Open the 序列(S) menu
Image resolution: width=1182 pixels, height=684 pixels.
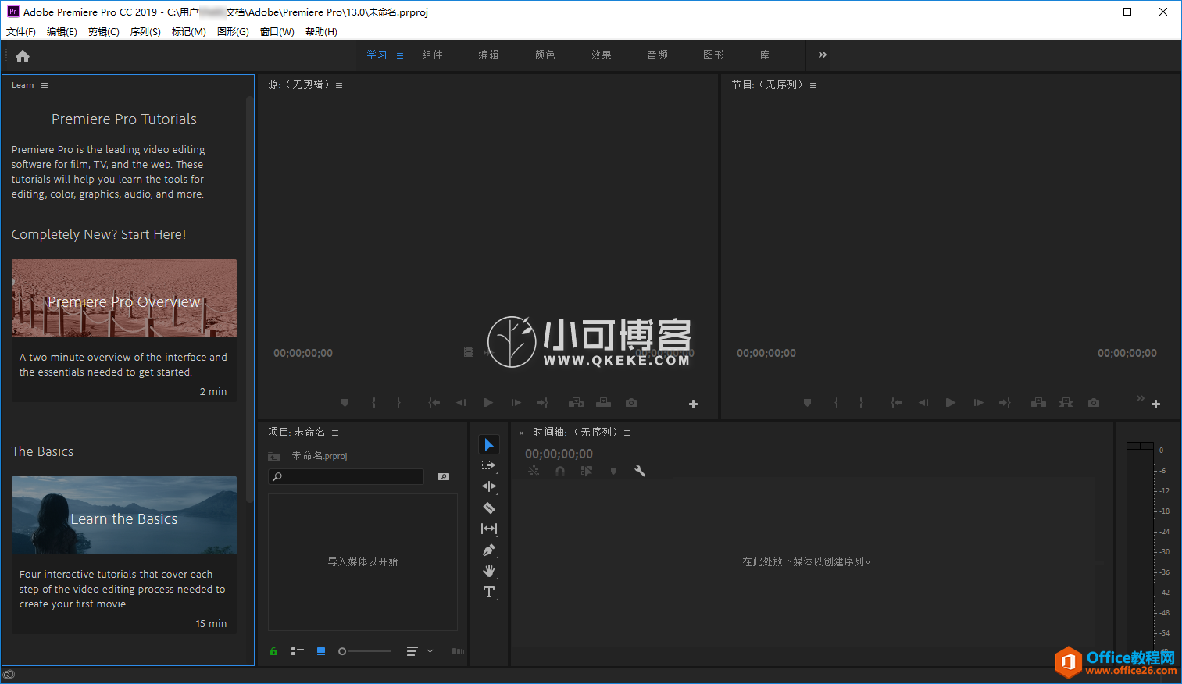[x=145, y=32]
